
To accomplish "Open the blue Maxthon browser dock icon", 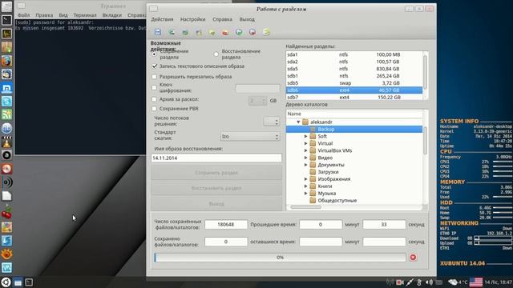I will (x=6, y=88).
